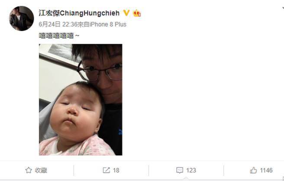This screenshot has width=284, height=181.
Task: Click the repost share arrow icon
Action: tap(106, 170)
